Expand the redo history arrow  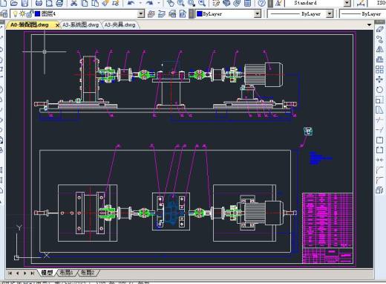tap(159, 3)
